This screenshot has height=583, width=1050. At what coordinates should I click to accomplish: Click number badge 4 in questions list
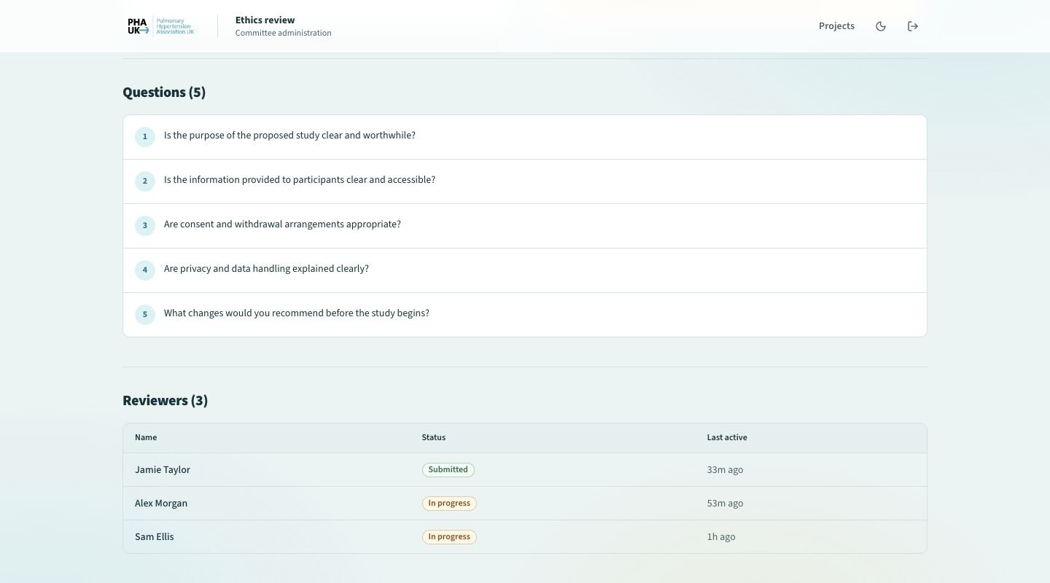coord(145,270)
